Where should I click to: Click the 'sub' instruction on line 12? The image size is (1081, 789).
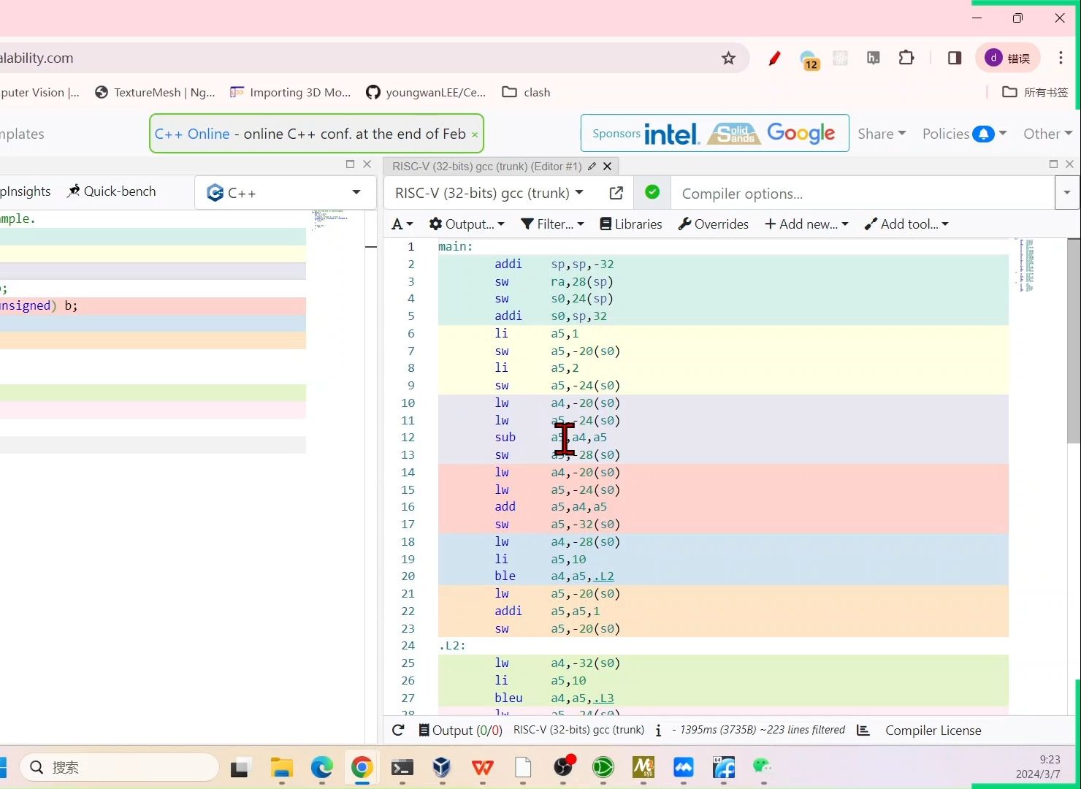click(x=505, y=438)
